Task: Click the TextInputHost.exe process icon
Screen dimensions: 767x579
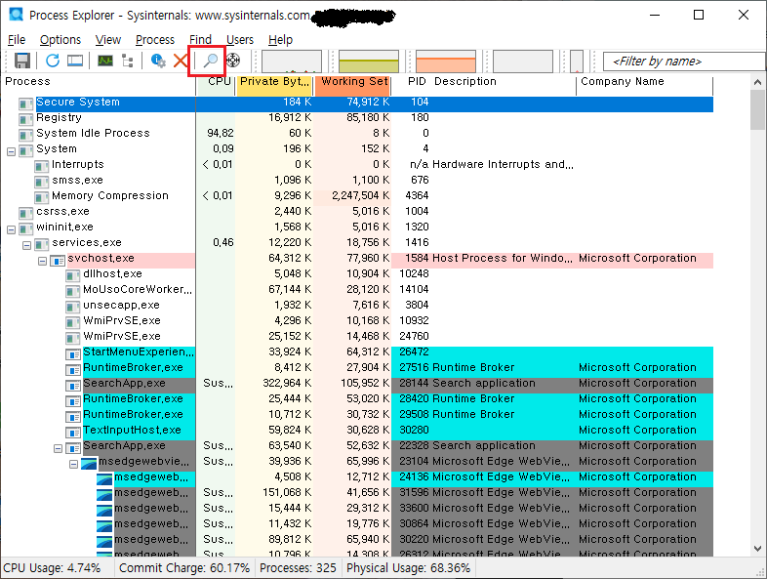Action: [73, 433]
